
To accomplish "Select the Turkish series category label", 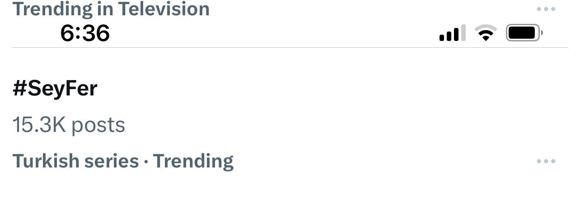I will (75, 161).
